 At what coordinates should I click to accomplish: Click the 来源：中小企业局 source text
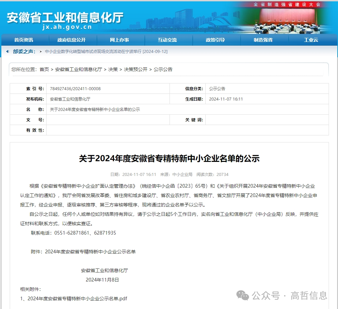(x=176, y=175)
